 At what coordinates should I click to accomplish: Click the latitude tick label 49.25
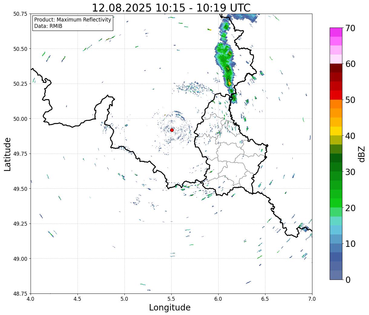pos(20,224)
